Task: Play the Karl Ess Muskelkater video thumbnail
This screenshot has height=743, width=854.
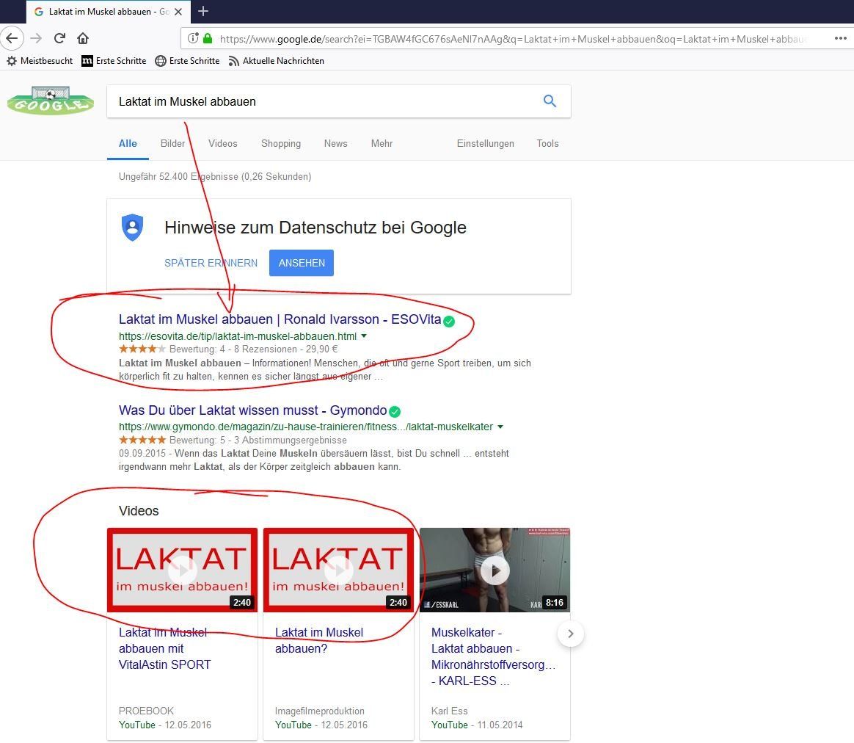Action: point(494,570)
